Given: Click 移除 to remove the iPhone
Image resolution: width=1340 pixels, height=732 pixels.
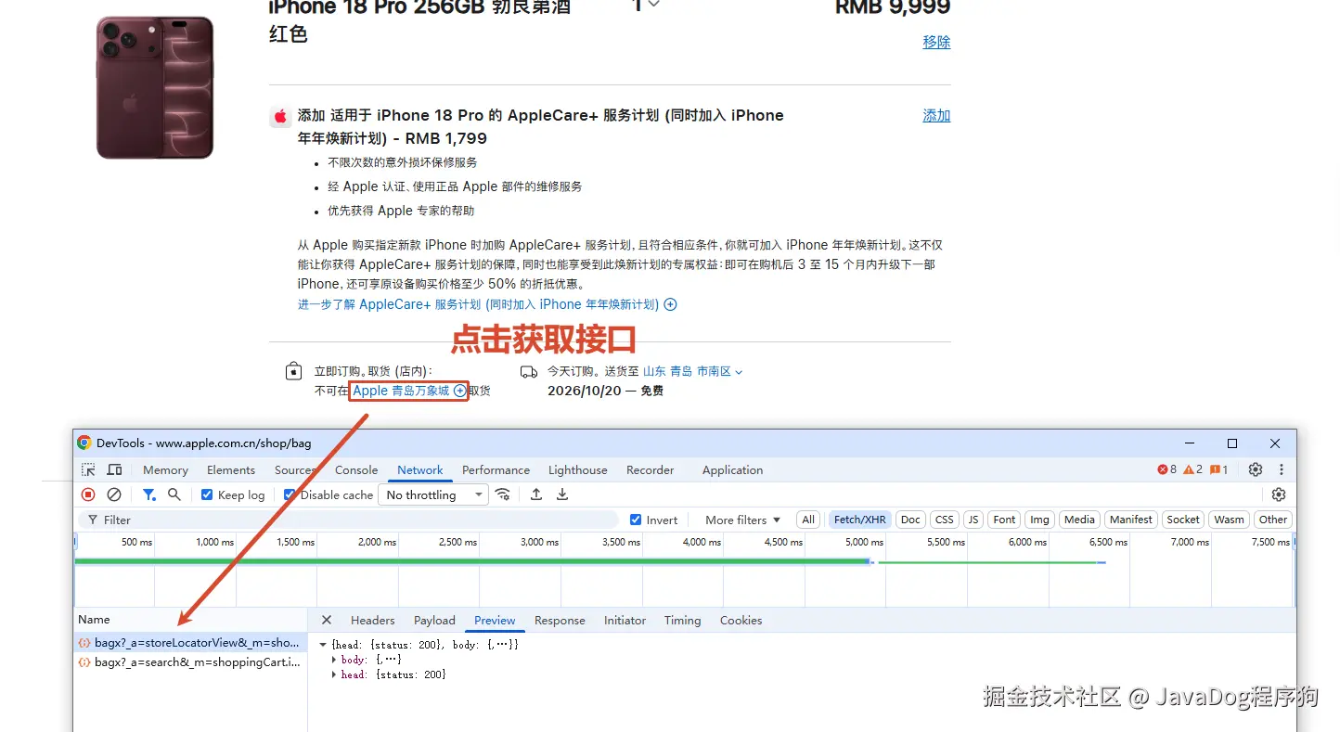Looking at the screenshot, I should tap(936, 42).
